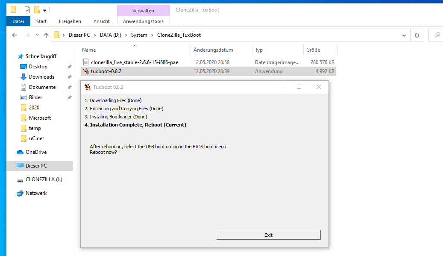
Task: Click the Tuxboot title bar app icon
Action: (x=87, y=87)
